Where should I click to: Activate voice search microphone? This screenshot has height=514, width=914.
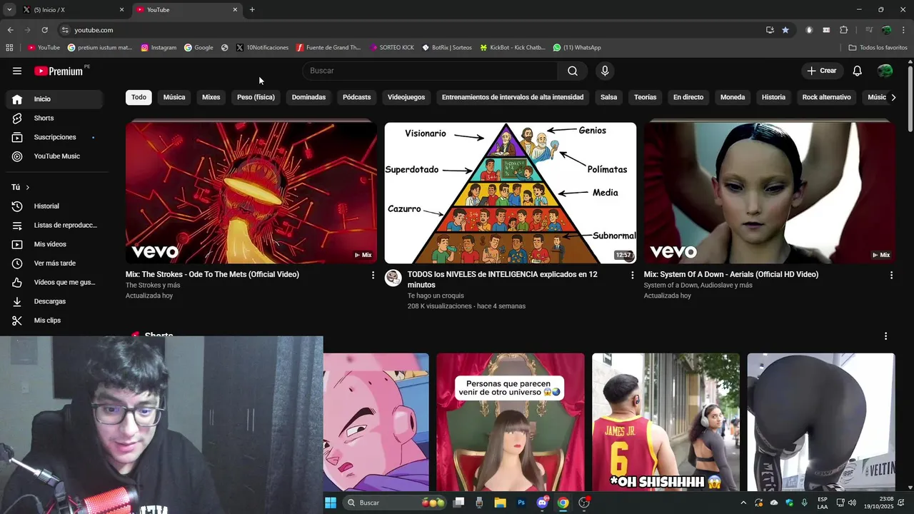pyautogui.click(x=605, y=71)
